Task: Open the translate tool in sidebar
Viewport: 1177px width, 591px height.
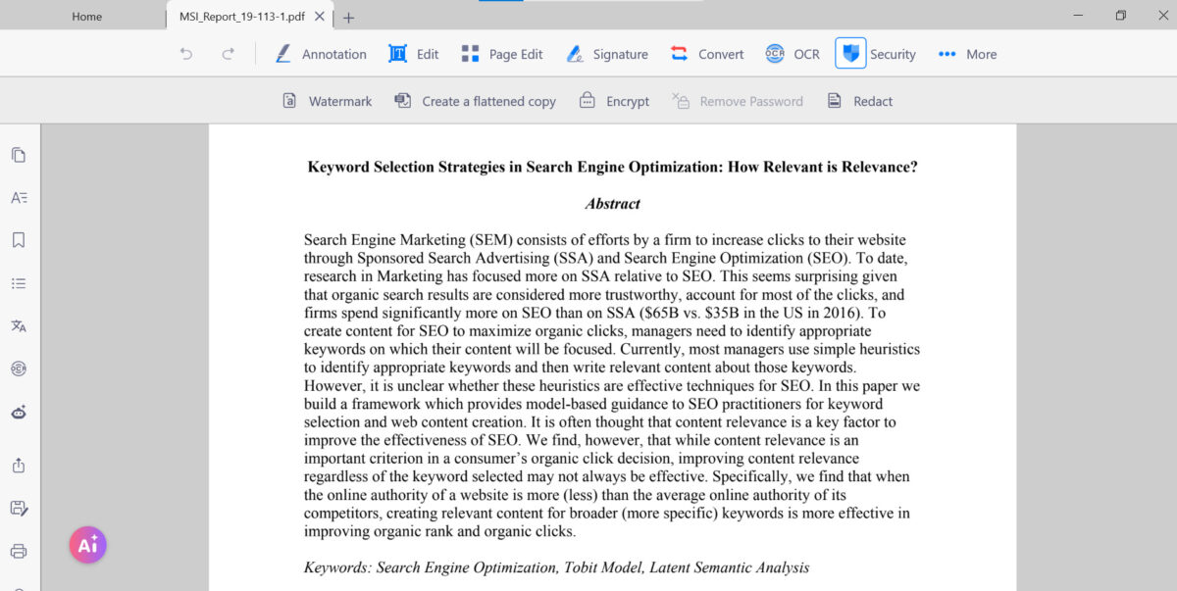Action: [19, 326]
